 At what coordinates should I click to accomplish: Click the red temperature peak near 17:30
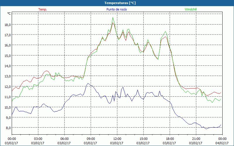(165, 37)
